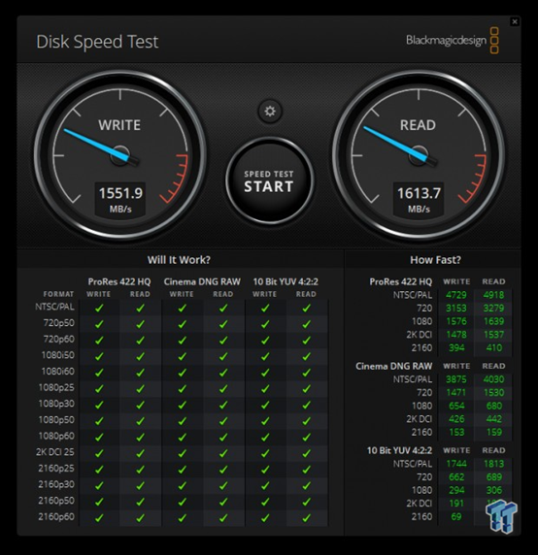This screenshot has height=555, width=538.
Task: Open settings with the gear icon
Action: (x=270, y=112)
